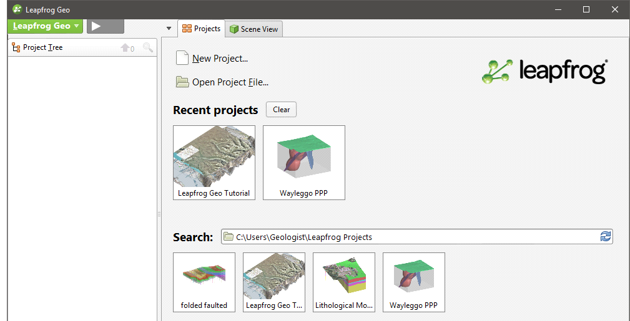Open Wayleggo PPP in search results
Viewport: 630px width, 321px height.
click(414, 282)
